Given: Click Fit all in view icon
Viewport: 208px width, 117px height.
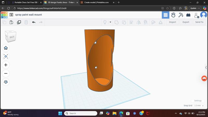Looking at the screenshot, I should coord(6,56).
